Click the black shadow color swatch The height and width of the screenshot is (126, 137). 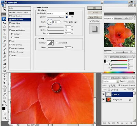[x=71, y=13]
